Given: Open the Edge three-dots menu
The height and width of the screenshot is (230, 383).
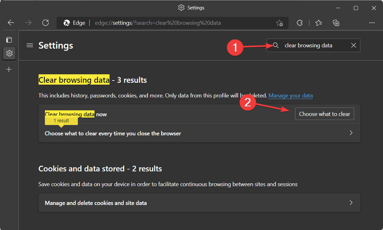Looking at the screenshot, I should coord(372,23).
